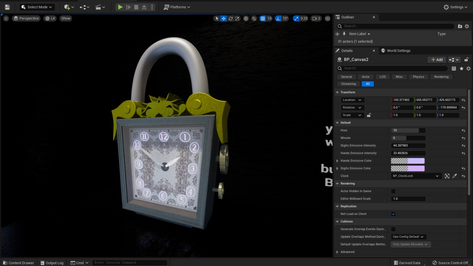Activate the rotate tool
The image size is (473, 266).
231,18
